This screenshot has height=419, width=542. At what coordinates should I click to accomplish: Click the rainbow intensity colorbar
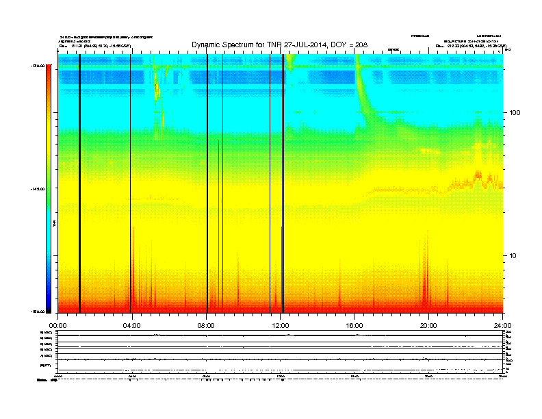coord(49,188)
